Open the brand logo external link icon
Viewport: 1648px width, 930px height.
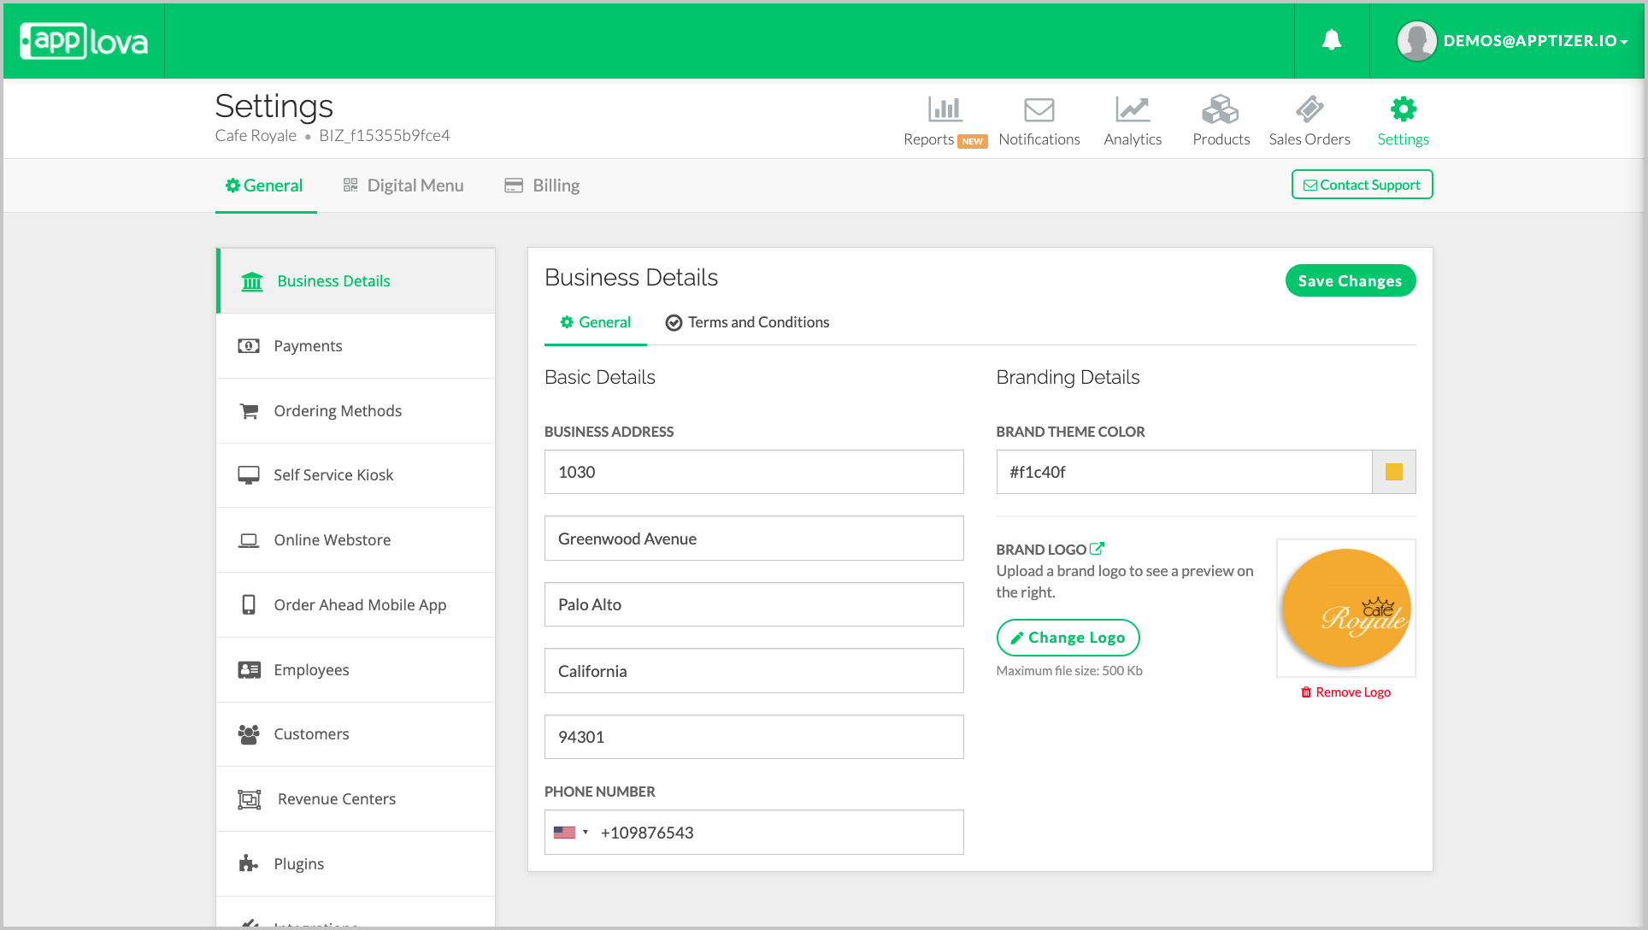pyautogui.click(x=1097, y=549)
